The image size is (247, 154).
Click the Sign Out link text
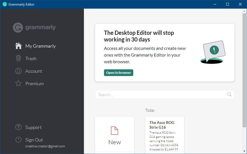click(x=34, y=140)
